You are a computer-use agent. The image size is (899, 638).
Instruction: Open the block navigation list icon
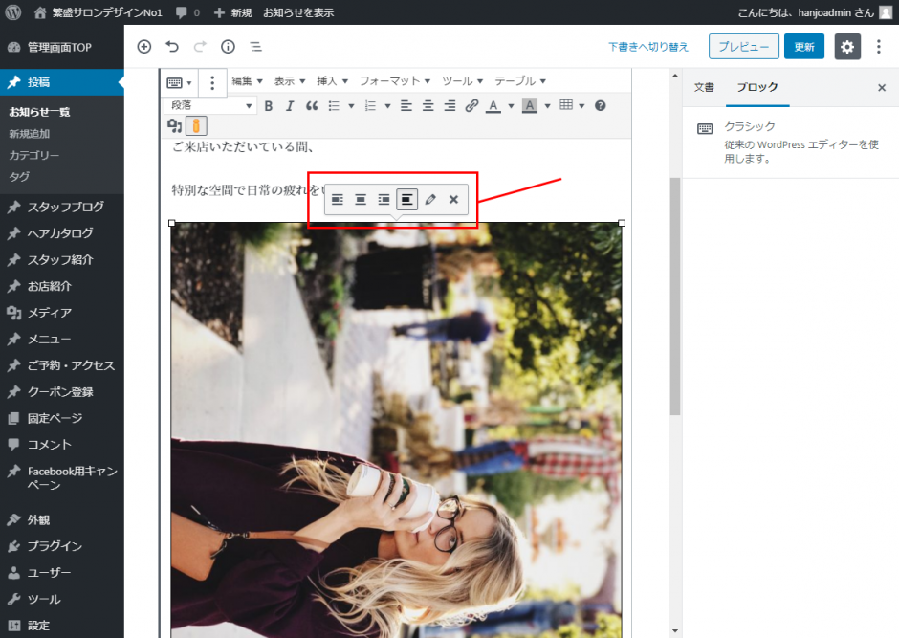pyautogui.click(x=255, y=46)
